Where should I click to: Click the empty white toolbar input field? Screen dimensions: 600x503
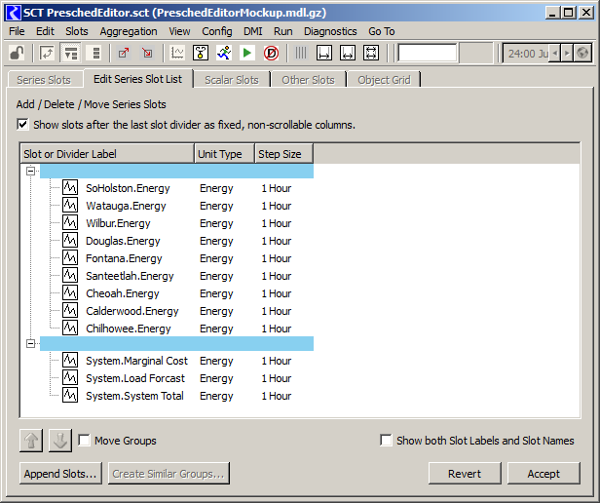tap(428, 53)
